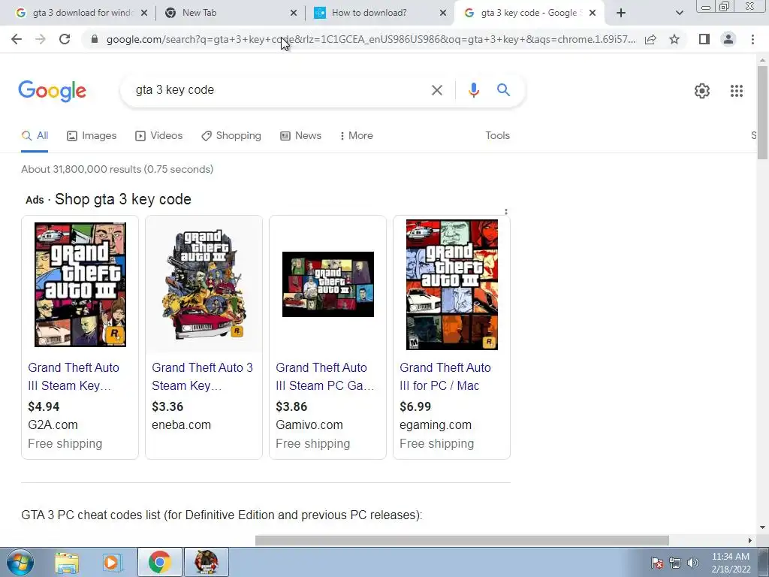Switch to Shopping results
Viewport: 769px width, 577px height.
pyautogui.click(x=231, y=136)
